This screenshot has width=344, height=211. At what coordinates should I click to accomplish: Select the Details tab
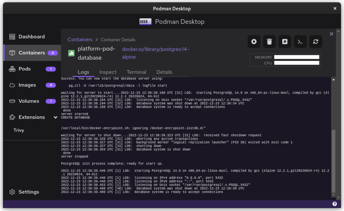164,72
